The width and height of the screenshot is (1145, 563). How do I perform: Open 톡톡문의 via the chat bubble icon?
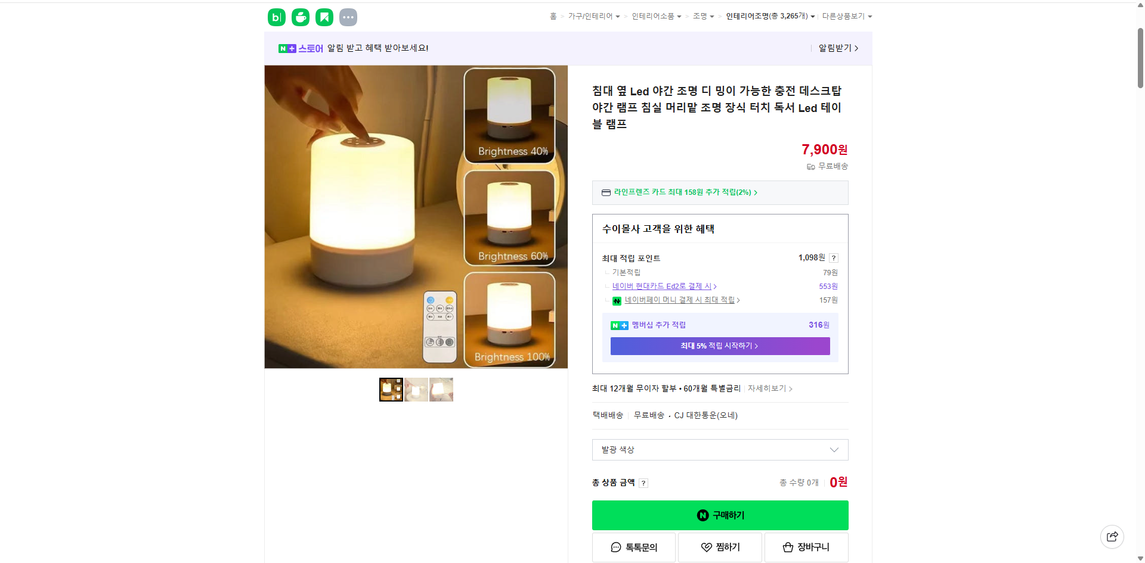tap(615, 547)
